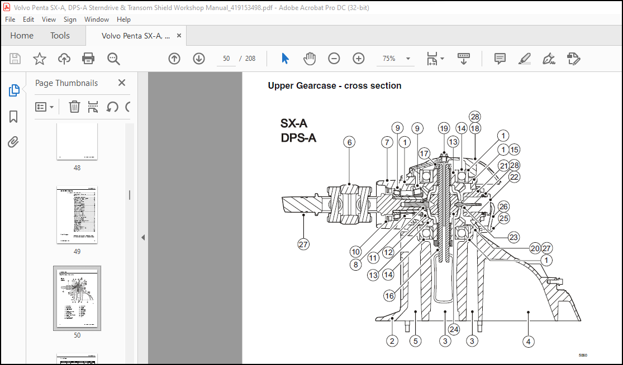Viewport: 623px width, 365px height.
Task: Open the Sign menu
Action: coord(70,20)
